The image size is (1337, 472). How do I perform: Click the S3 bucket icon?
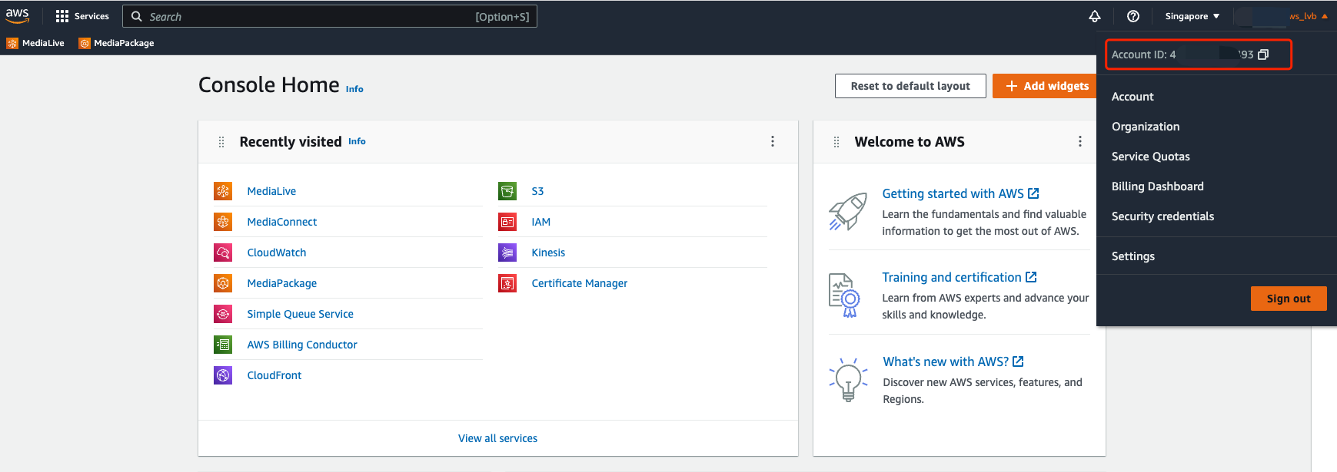[507, 191]
